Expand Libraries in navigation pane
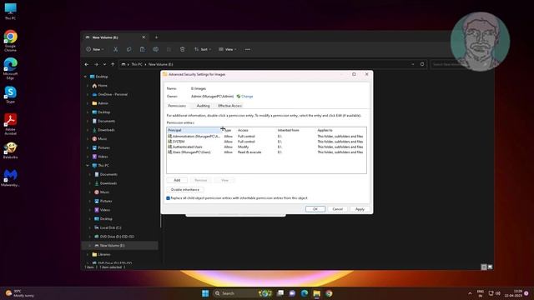Viewport: 534px width, 300px height. tap(88, 254)
